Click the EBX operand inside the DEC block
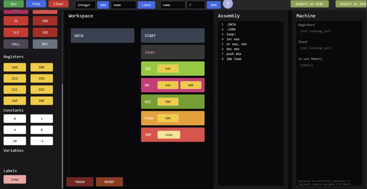367x189 pixels. click(x=168, y=102)
